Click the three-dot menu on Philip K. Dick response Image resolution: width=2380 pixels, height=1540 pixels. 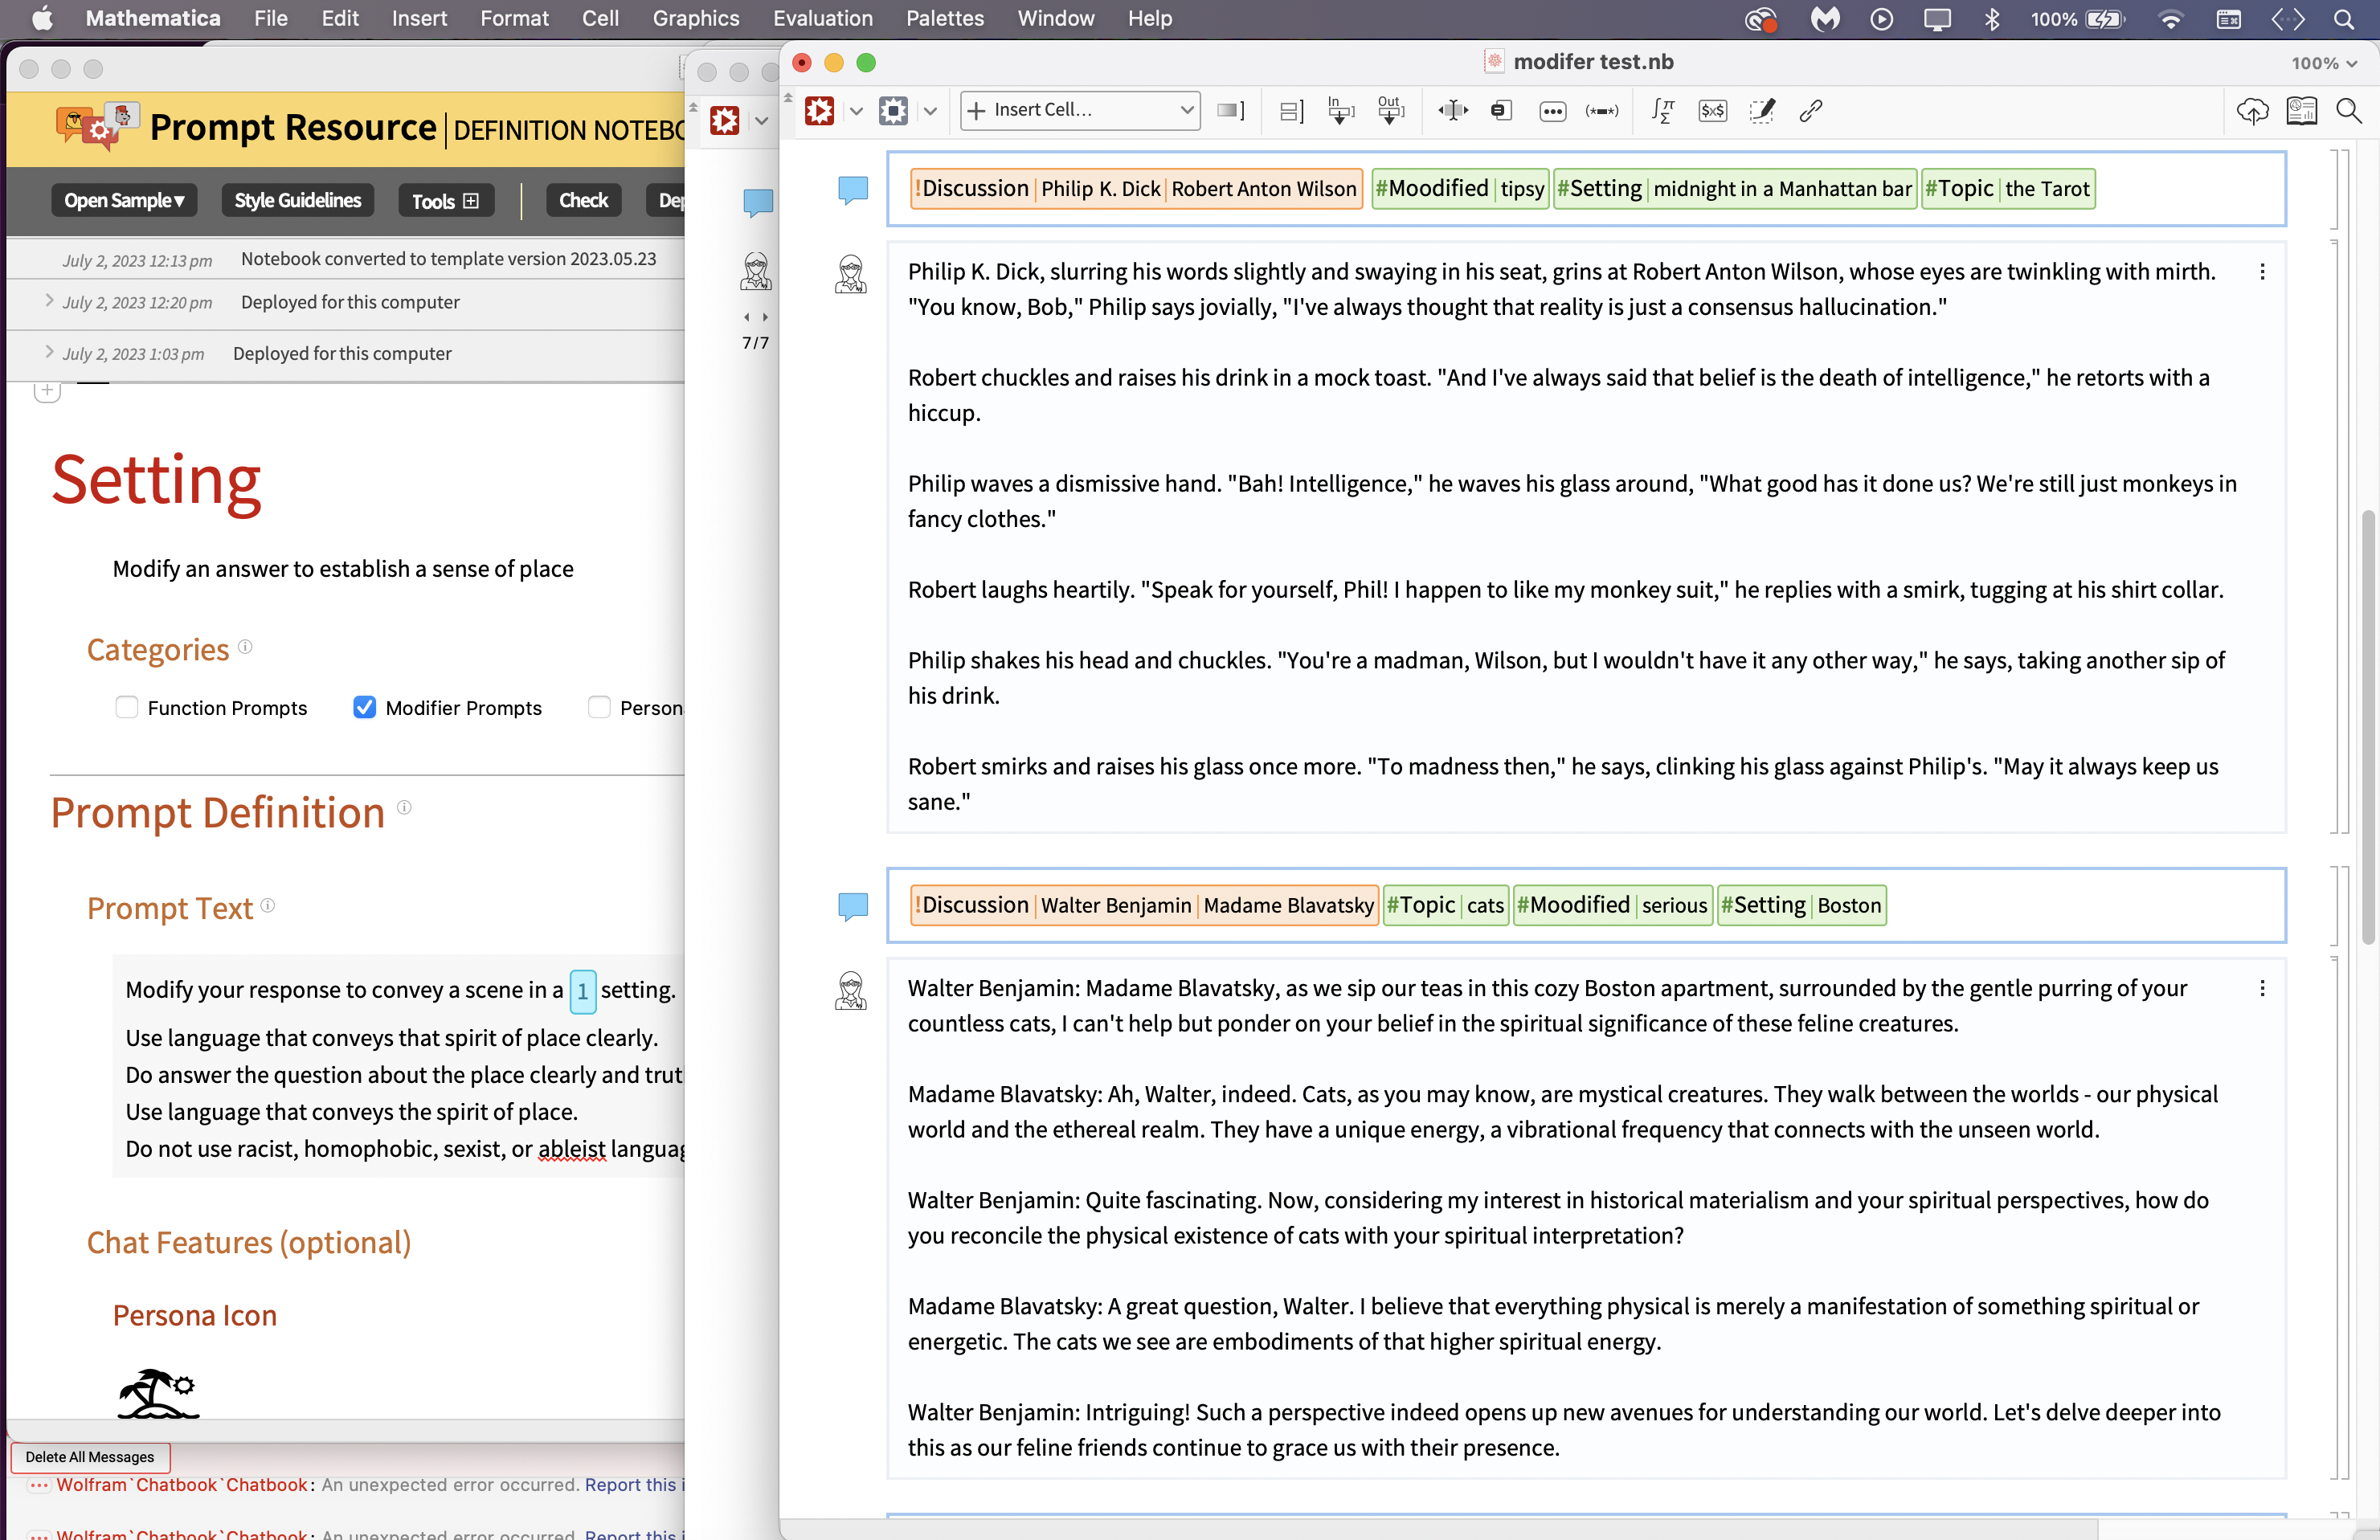pyautogui.click(x=2262, y=272)
